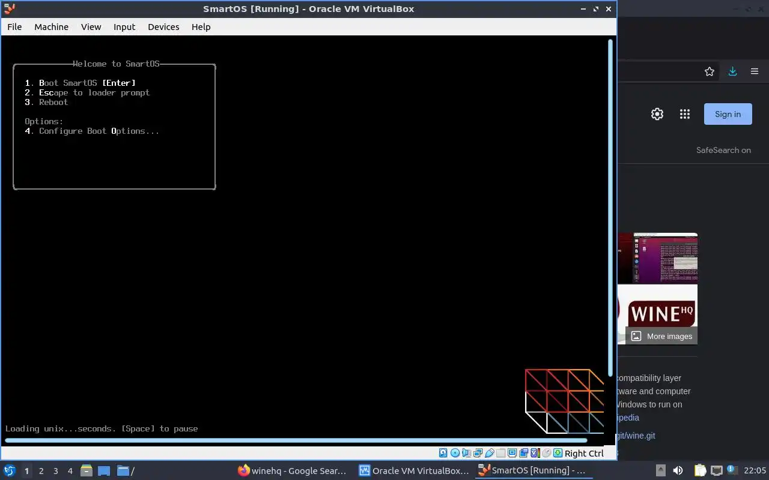Image resolution: width=769 pixels, height=480 pixels.
Task: Click the shared folders status icon
Action: [500, 453]
